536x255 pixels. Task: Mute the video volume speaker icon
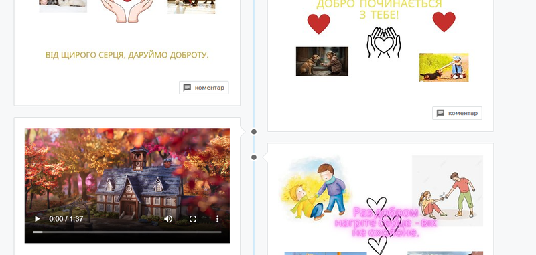point(168,218)
